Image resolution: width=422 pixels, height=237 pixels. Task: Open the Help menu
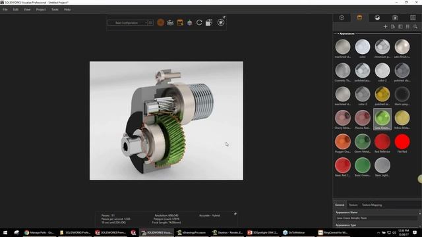[x=67, y=9]
